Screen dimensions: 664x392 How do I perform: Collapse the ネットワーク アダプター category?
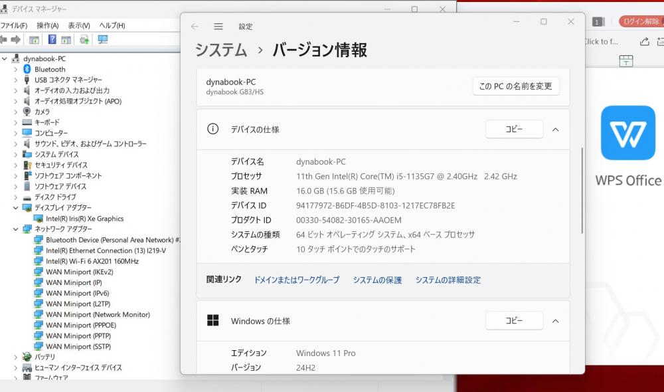tap(16, 229)
